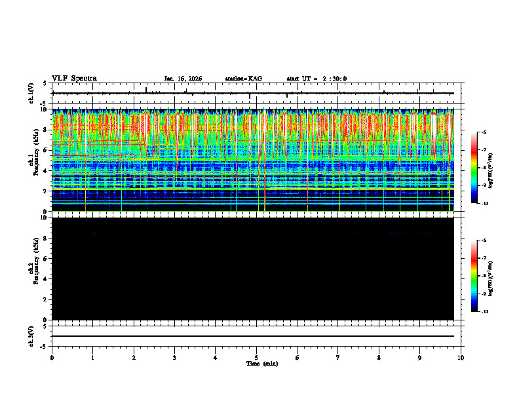519x401 pixels.
Task: Click time axis tick label "5"
Action: (256, 358)
